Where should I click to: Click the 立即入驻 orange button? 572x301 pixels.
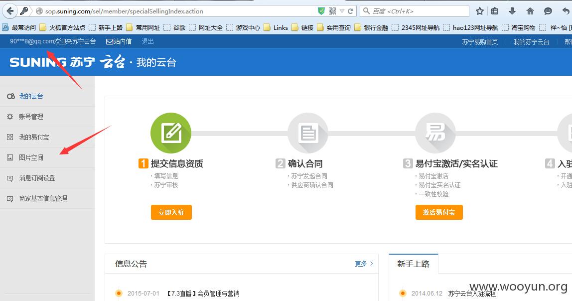pos(171,212)
